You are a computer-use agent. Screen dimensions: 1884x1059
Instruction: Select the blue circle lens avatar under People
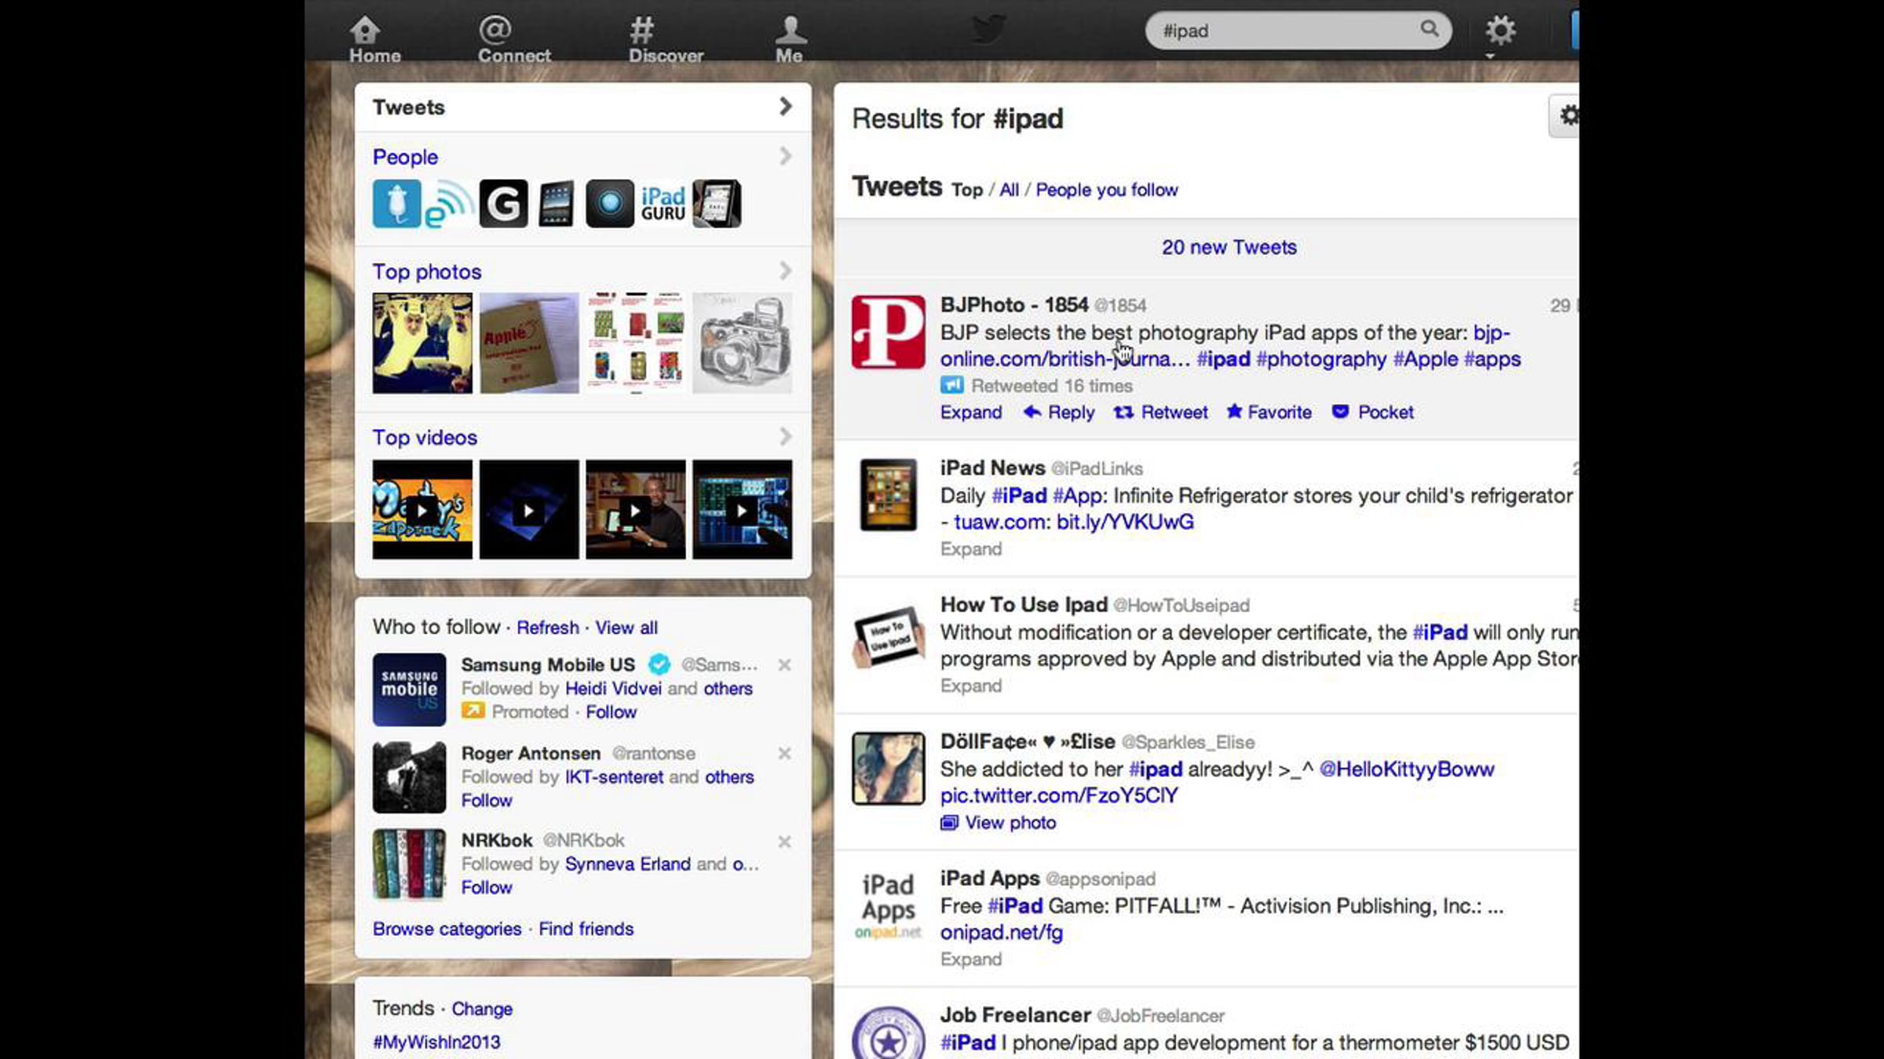point(610,204)
